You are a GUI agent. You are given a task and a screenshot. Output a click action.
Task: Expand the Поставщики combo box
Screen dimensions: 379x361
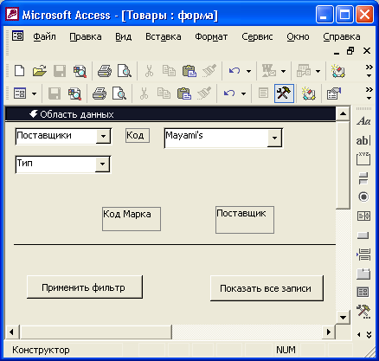point(103,136)
